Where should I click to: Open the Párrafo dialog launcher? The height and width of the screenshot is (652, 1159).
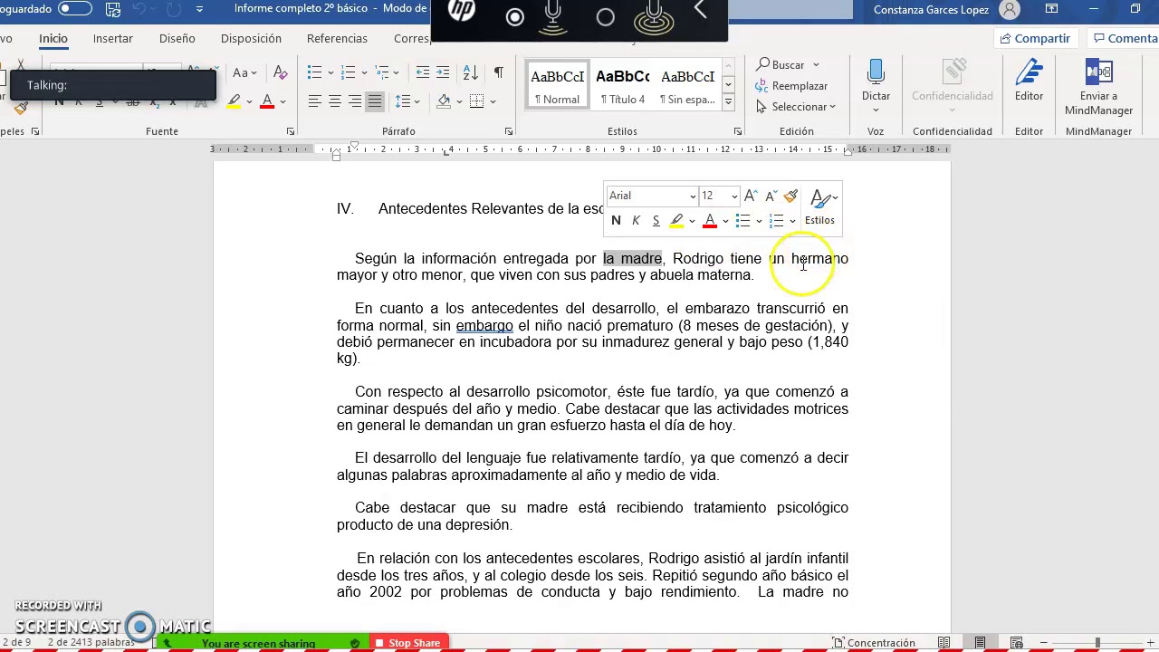pyautogui.click(x=509, y=131)
